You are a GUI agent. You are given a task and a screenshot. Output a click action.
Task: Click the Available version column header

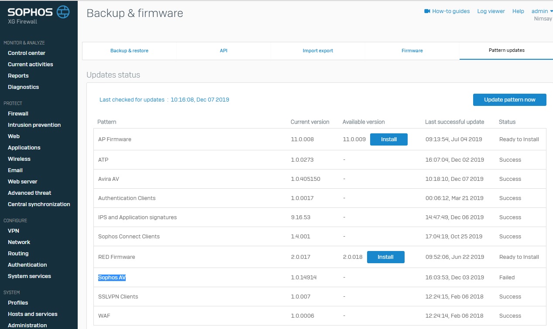coord(364,122)
